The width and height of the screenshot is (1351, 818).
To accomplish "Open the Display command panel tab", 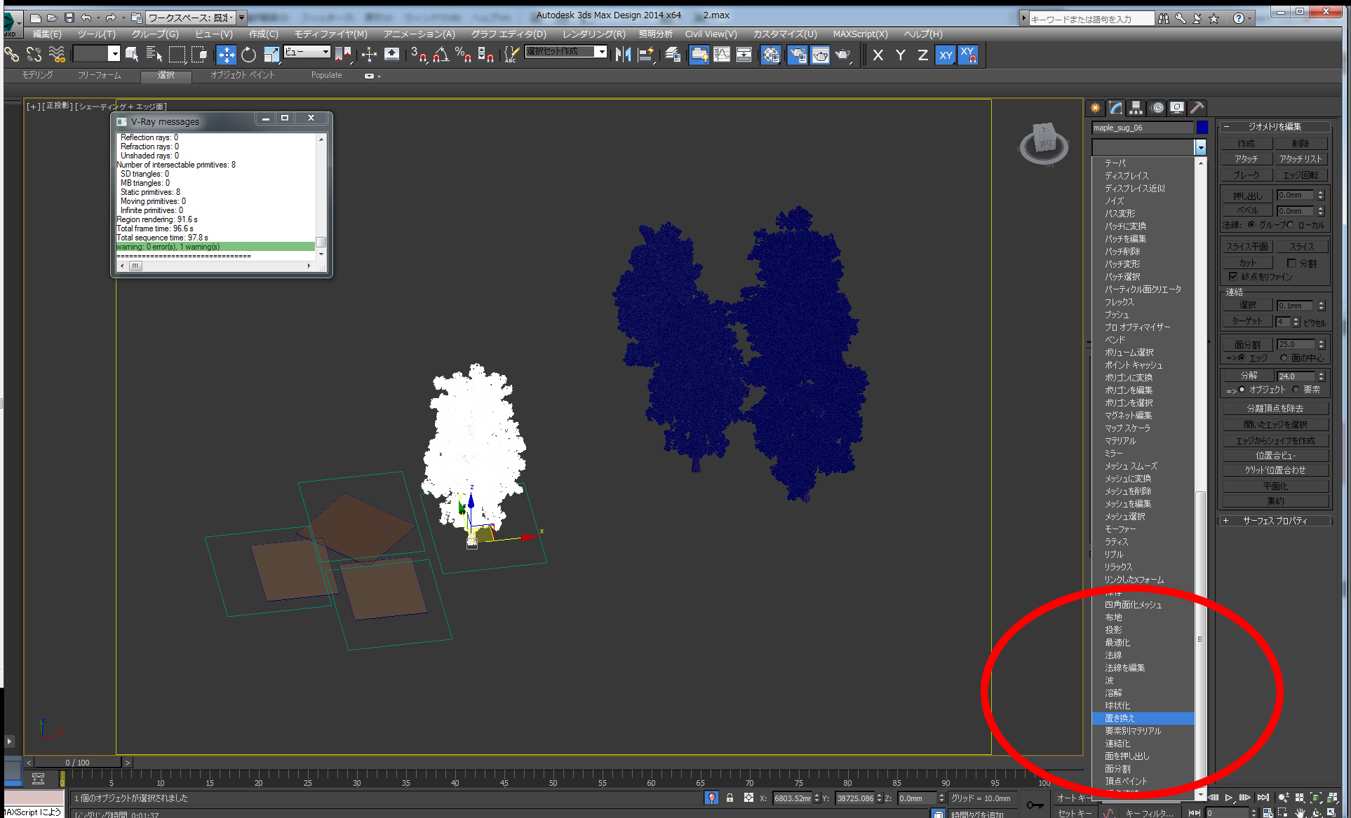I will coord(1176,108).
